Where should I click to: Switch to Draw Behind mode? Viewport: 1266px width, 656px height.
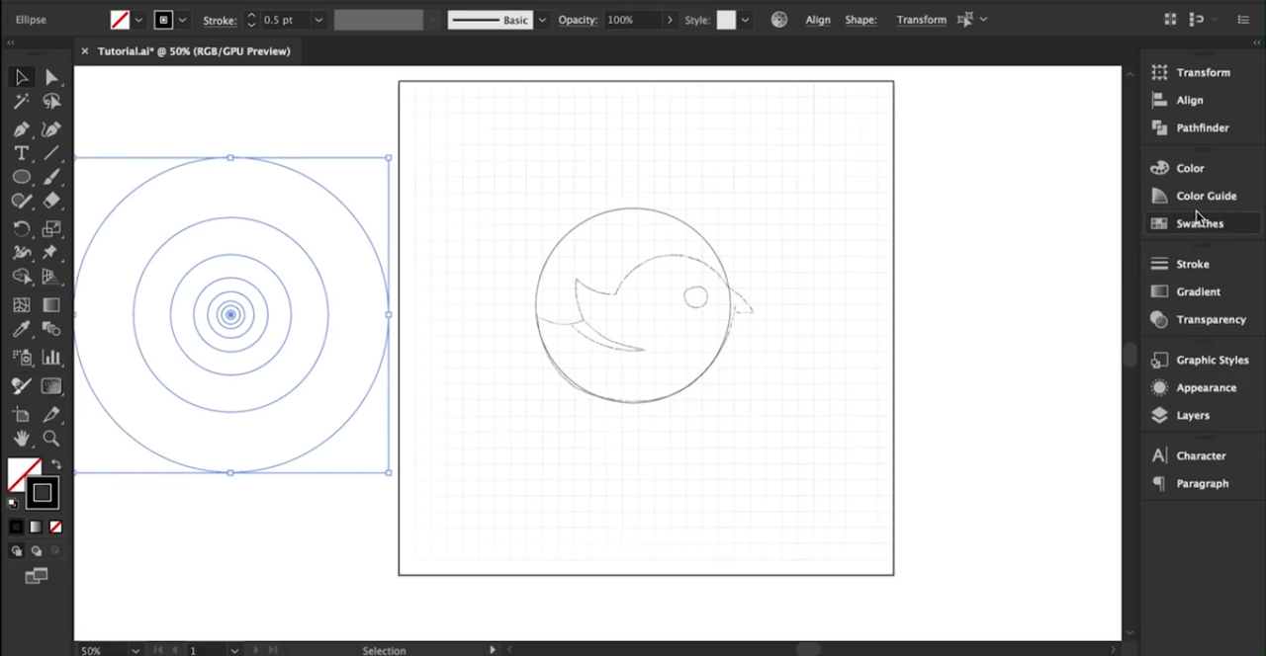37,550
